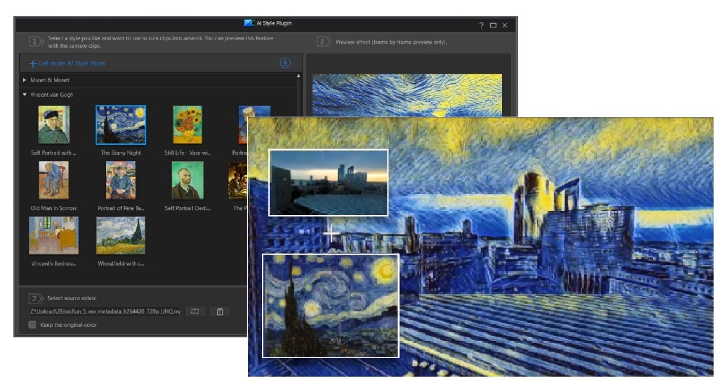This screenshot has width=726, height=388.
Task: Choose the Still Life sunflowers vase style
Action: (188, 125)
